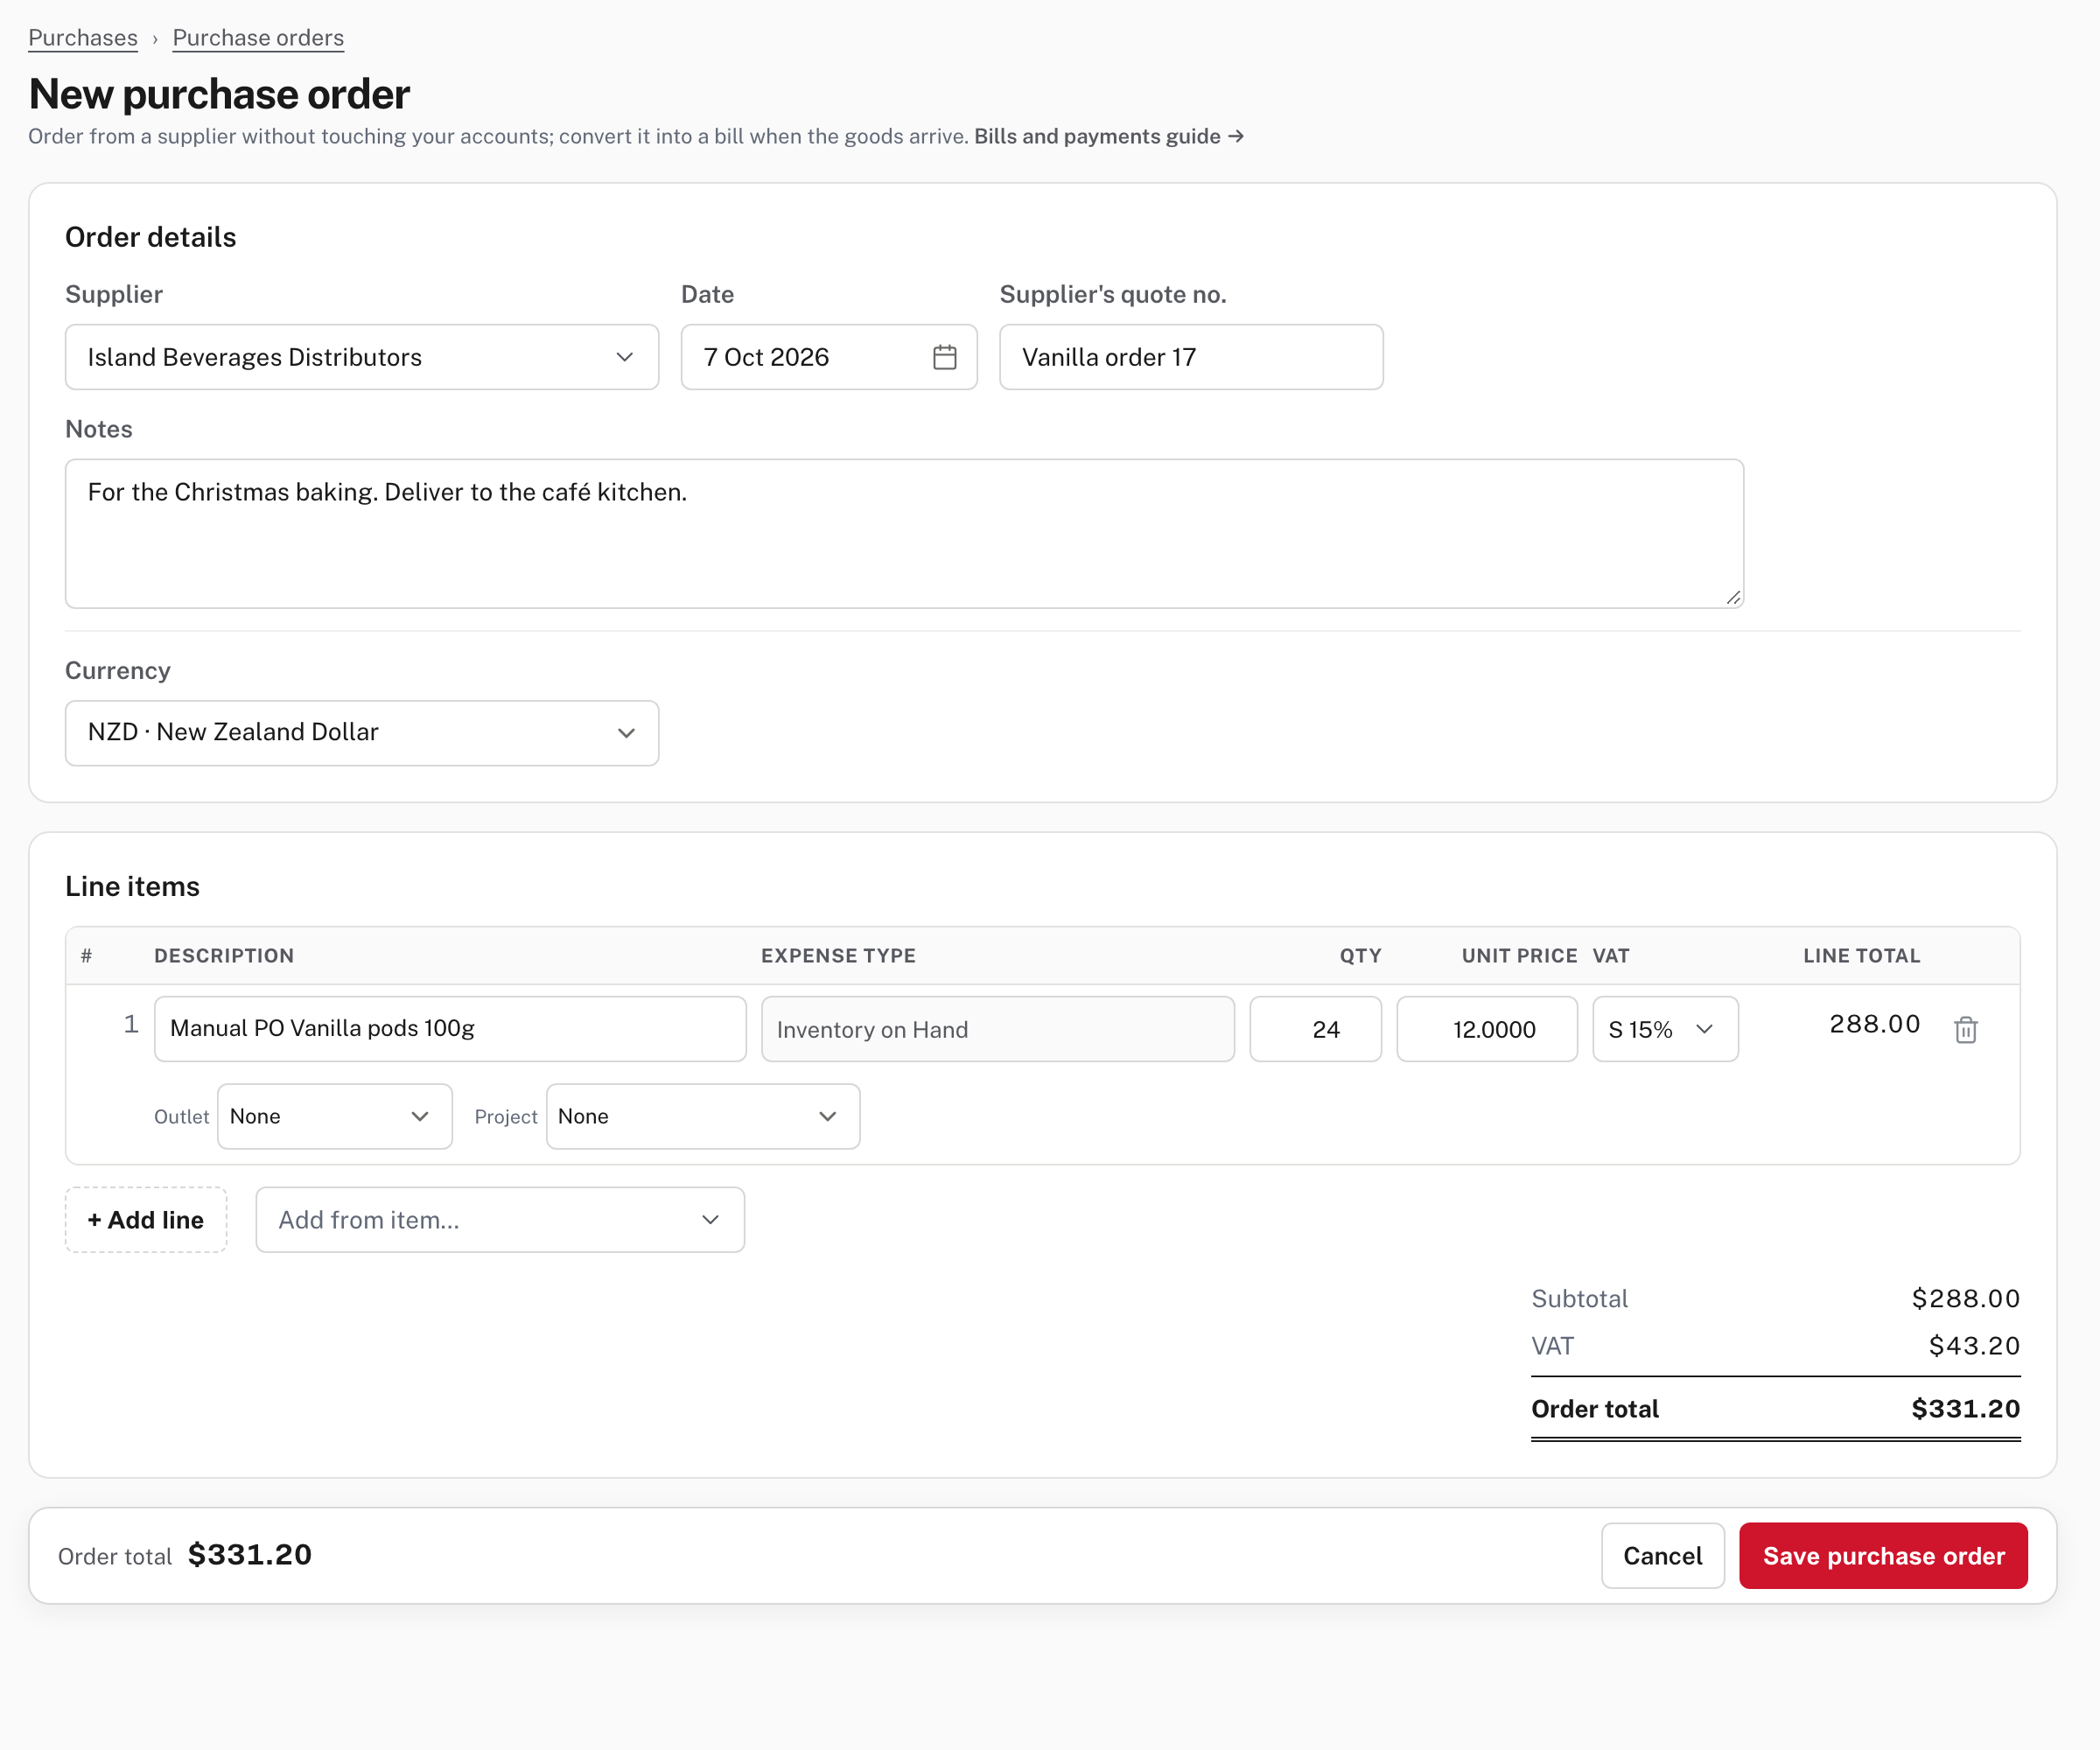Open the Outlet dropdown
2100x1750 pixels.
pos(335,1116)
